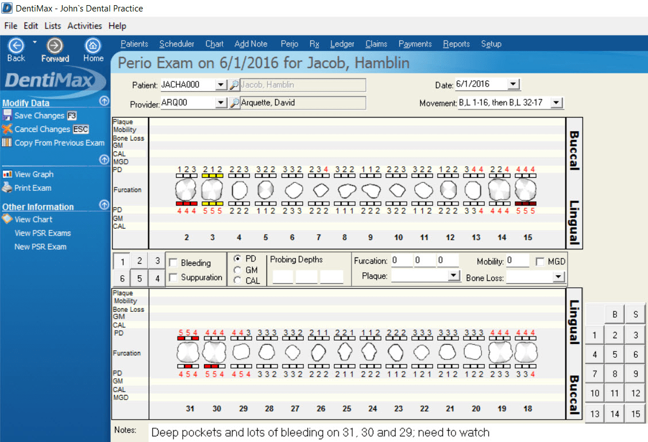Open the File menu

[11, 26]
